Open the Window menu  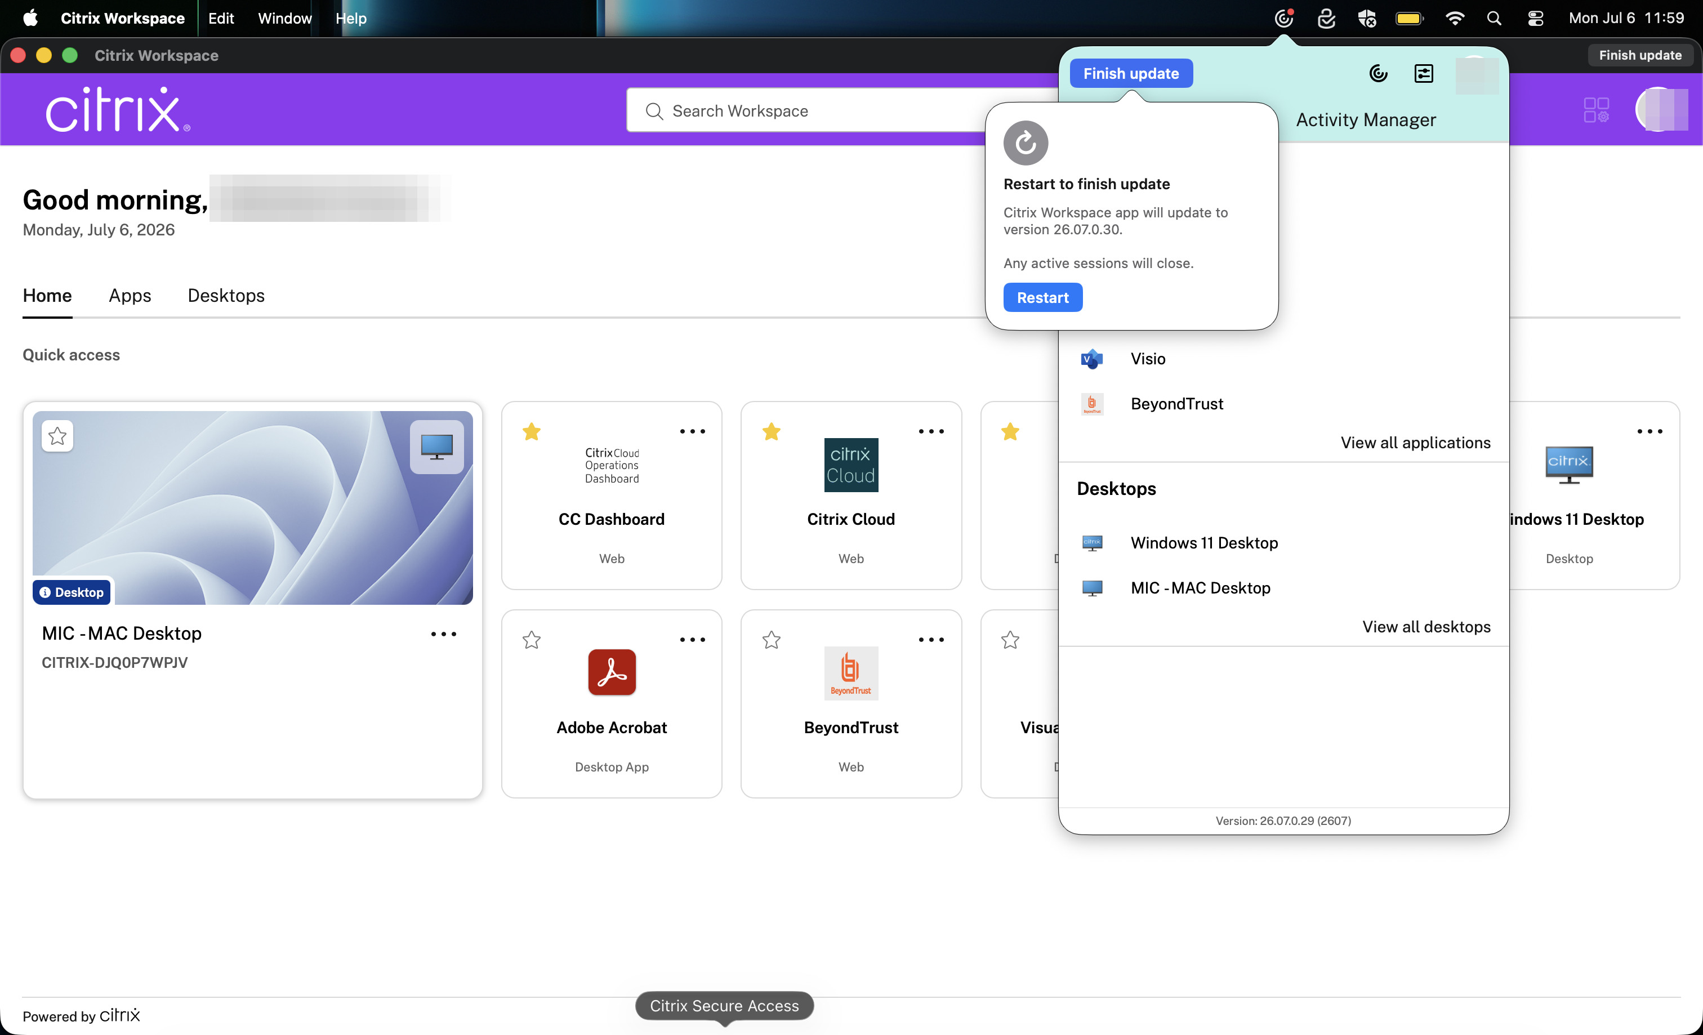pyautogui.click(x=285, y=18)
